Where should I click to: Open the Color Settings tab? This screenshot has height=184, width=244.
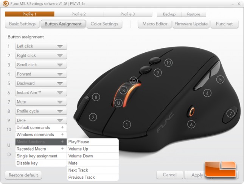coord(104,24)
